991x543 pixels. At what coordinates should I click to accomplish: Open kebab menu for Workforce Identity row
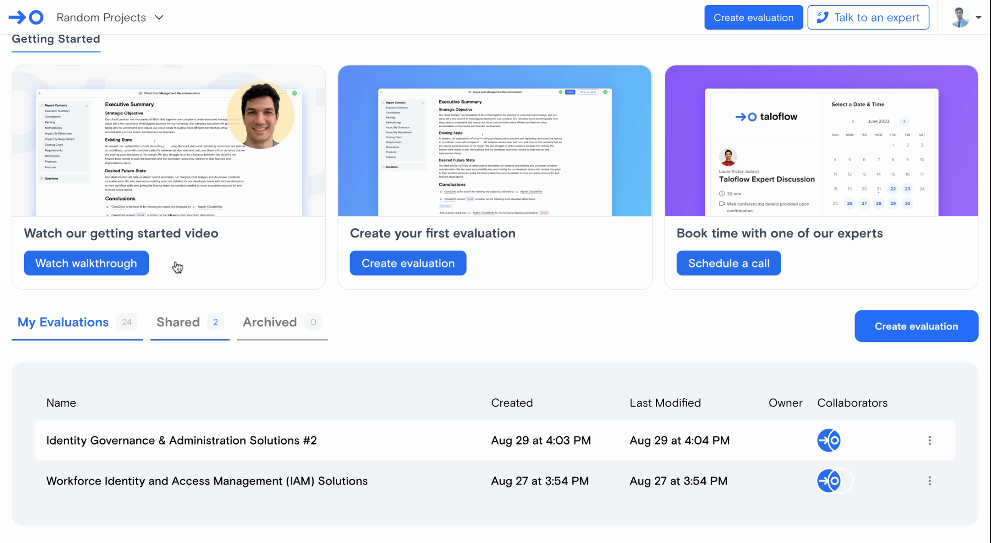coord(929,481)
